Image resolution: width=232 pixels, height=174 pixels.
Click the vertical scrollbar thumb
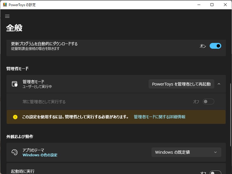pyautogui.click(x=231, y=115)
